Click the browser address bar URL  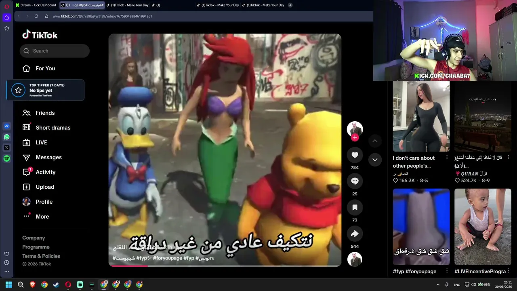[102, 16]
